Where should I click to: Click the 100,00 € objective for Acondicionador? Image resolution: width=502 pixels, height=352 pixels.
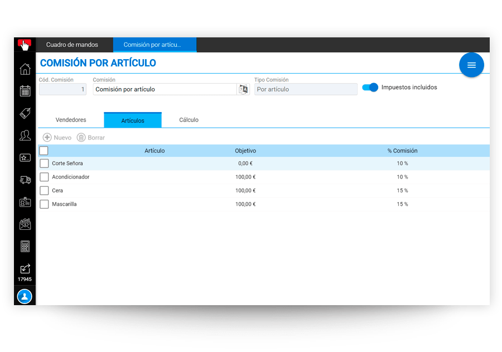[x=245, y=177]
